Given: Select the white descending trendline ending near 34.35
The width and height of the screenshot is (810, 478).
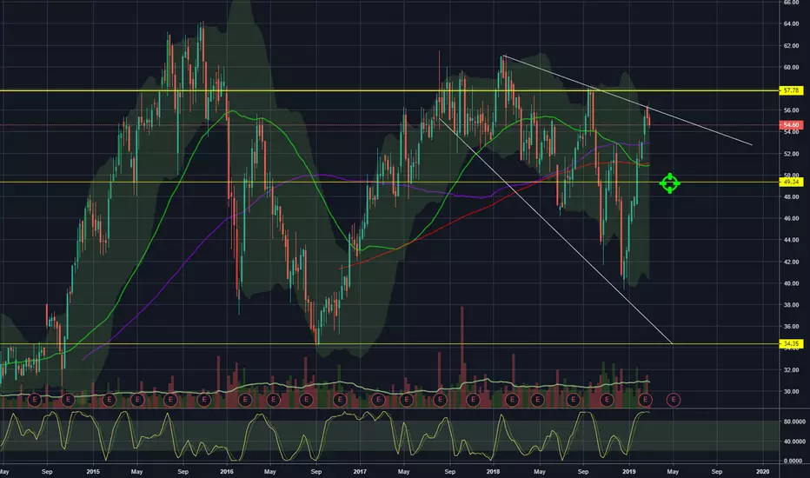Looking at the screenshot, I should [x=555, y=230].
